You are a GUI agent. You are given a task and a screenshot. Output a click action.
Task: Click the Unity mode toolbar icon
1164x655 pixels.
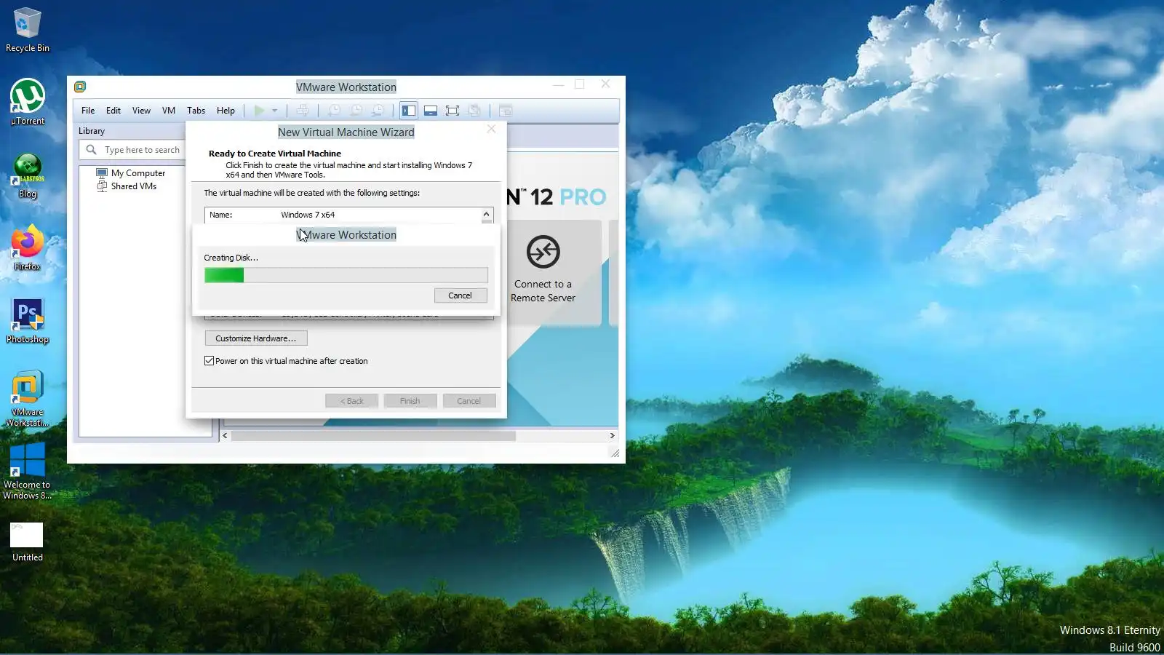(x=474, y=111)
